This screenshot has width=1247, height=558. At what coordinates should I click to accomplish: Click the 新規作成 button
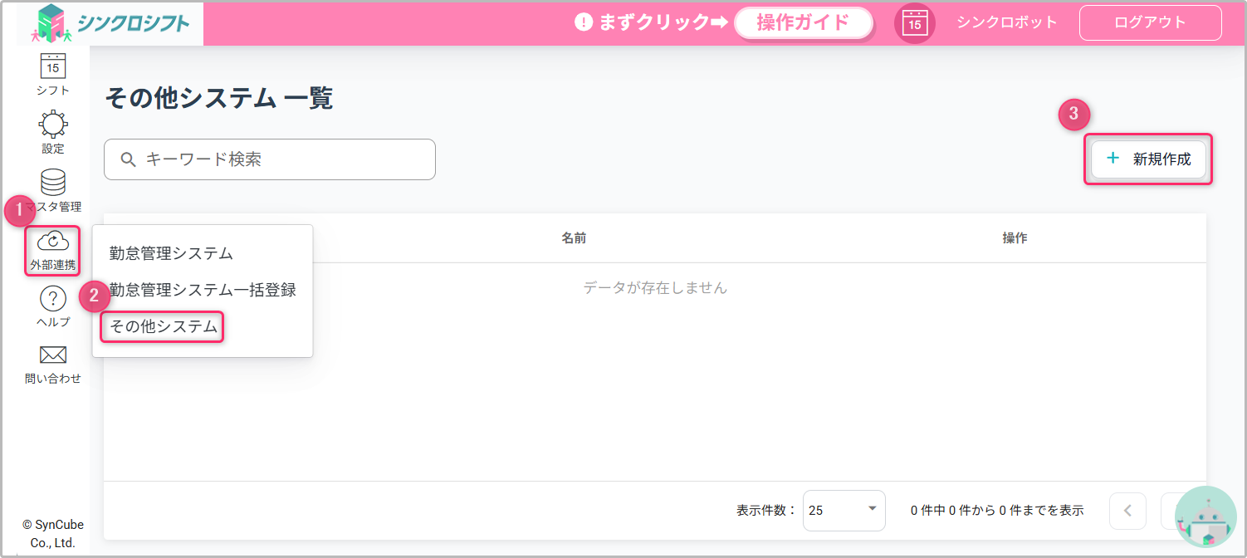point(1148,159)
